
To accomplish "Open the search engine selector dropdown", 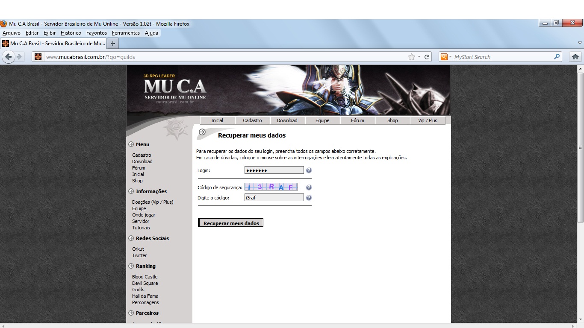I will click(445, 57).
